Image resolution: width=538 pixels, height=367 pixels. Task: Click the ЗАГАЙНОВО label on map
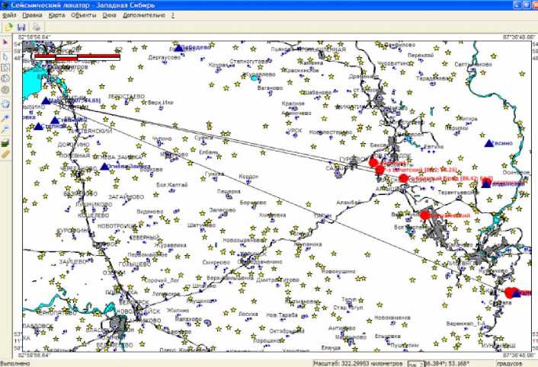[x=126, y=197]
